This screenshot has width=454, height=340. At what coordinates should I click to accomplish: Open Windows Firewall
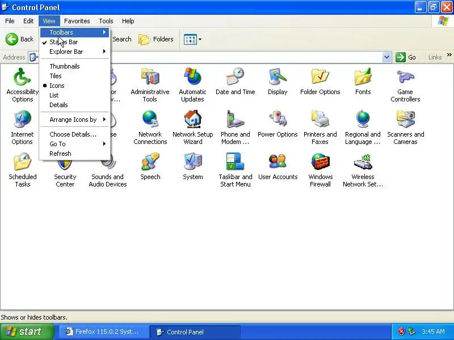(x=320, y=169)
